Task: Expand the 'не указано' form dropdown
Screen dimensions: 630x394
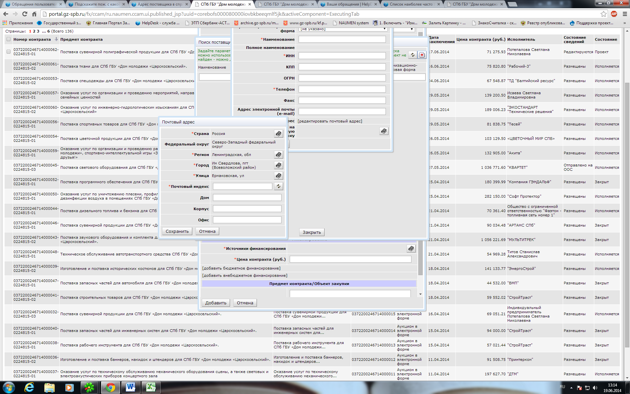Action: pos(384,29)
